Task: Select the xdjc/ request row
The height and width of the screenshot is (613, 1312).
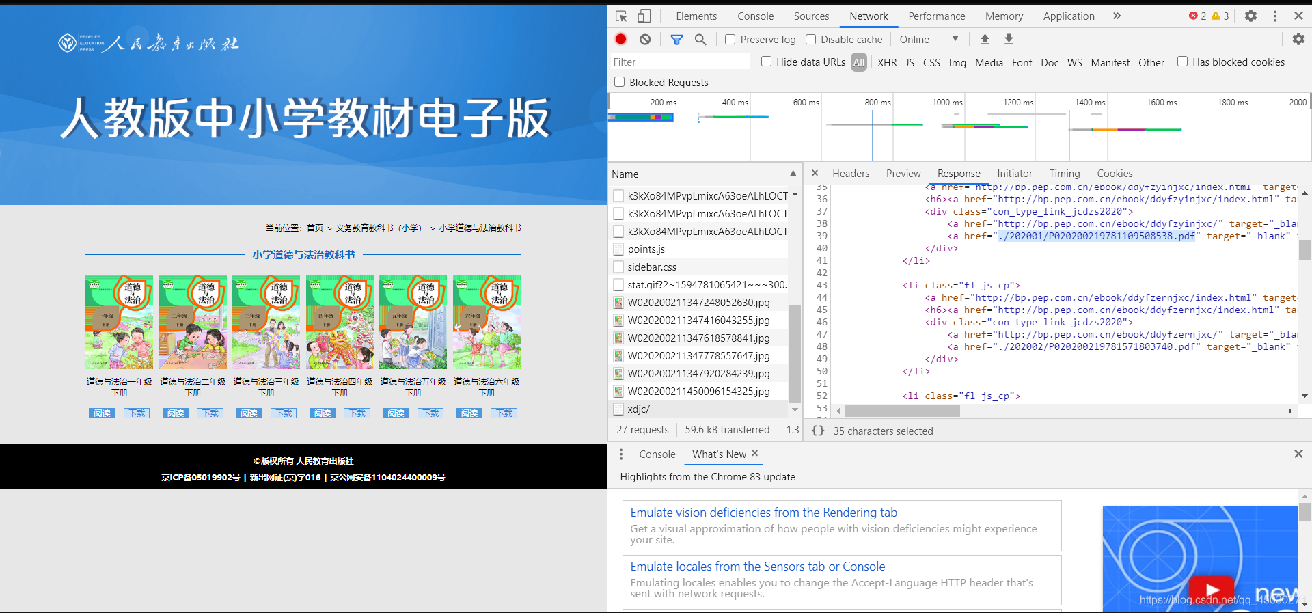Action: point(698,409)
